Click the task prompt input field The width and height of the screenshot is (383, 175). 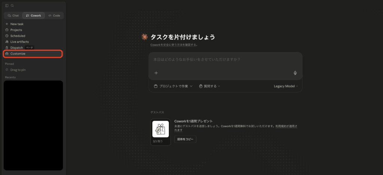coord(225,59)
